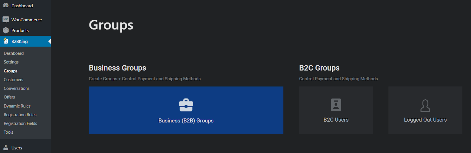Open the Business (B2B) Groups card
471x153 pixels.
click(x=186, y=110)
